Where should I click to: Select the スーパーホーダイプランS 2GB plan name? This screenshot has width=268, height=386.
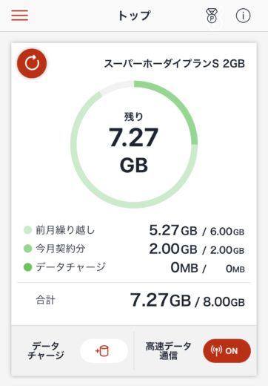(x=174, y=64)
